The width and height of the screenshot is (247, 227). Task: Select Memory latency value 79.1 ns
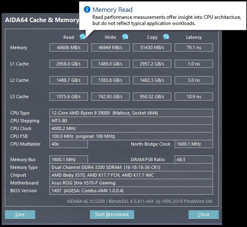point(194,47)
